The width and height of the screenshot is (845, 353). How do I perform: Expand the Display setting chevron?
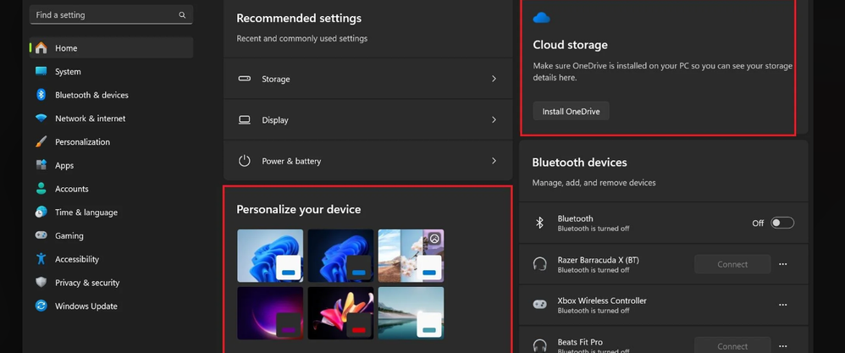(x=494, y=119)
